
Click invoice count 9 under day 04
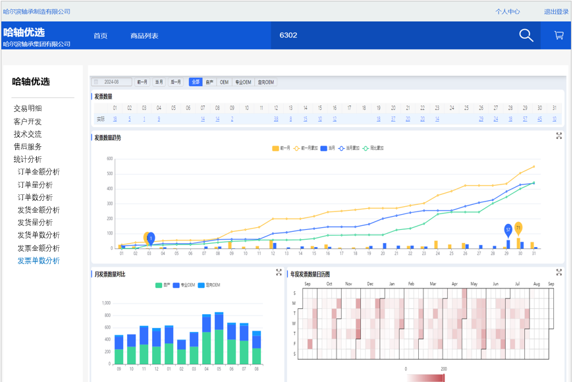[x=159, y=119]
